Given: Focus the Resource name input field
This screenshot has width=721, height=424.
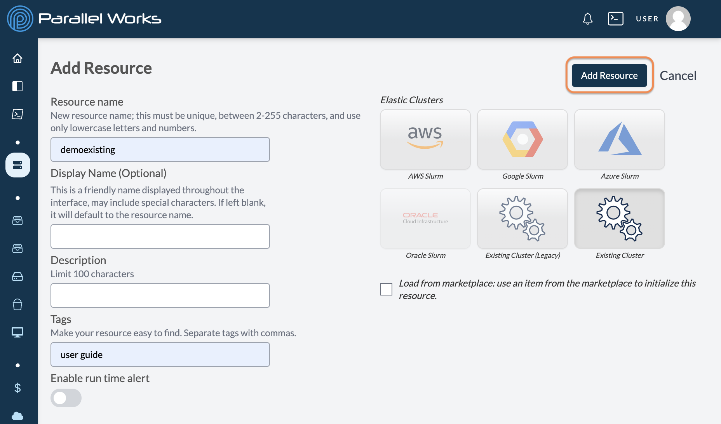Looking at the screenshot, I should tap(160, 149).
